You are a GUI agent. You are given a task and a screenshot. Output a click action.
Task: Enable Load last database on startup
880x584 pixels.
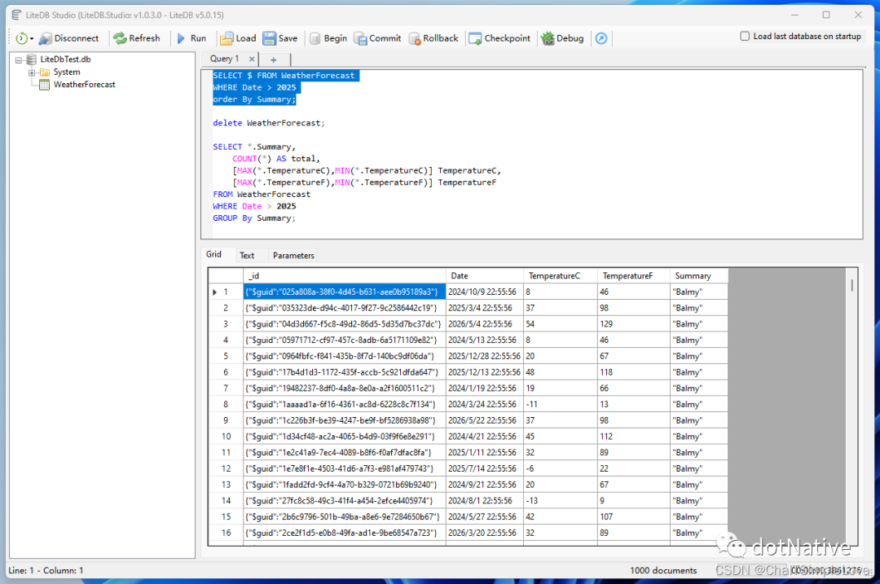coord(744,37)
